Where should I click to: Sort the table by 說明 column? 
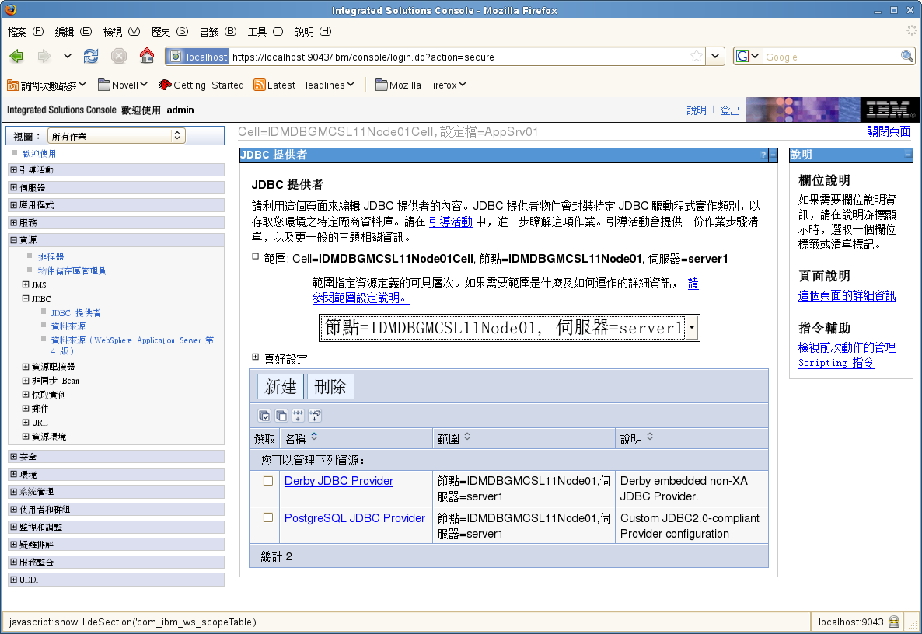650,437
